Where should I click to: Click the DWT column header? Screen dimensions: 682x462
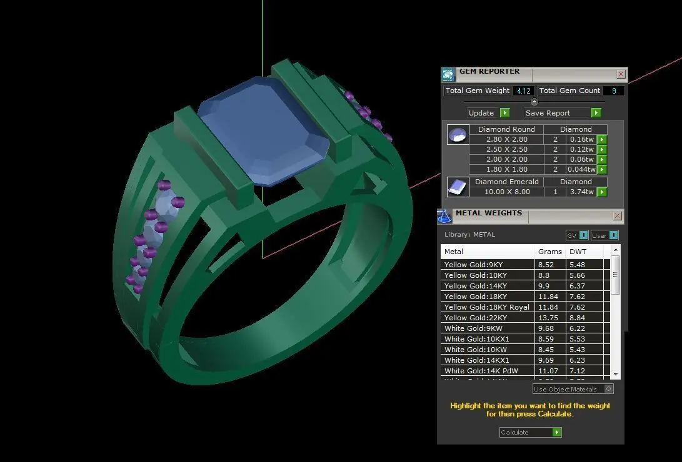click(584, 252)
